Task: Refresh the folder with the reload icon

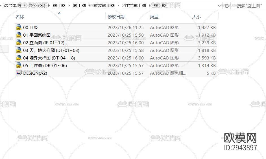Action: (227, 6)
